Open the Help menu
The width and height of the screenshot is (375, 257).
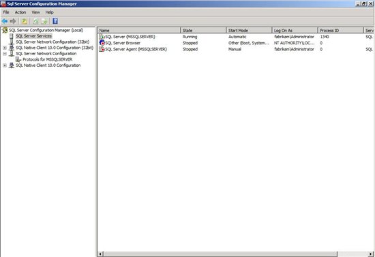pyautogui.click(x=50, y=12)
